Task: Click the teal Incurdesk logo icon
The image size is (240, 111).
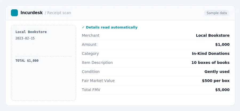Action: pyautogui.click(x=14, y=13)
